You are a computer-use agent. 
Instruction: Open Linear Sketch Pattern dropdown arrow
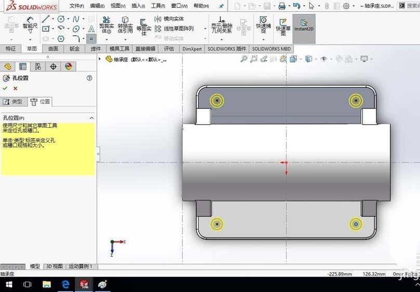(205, 29)
